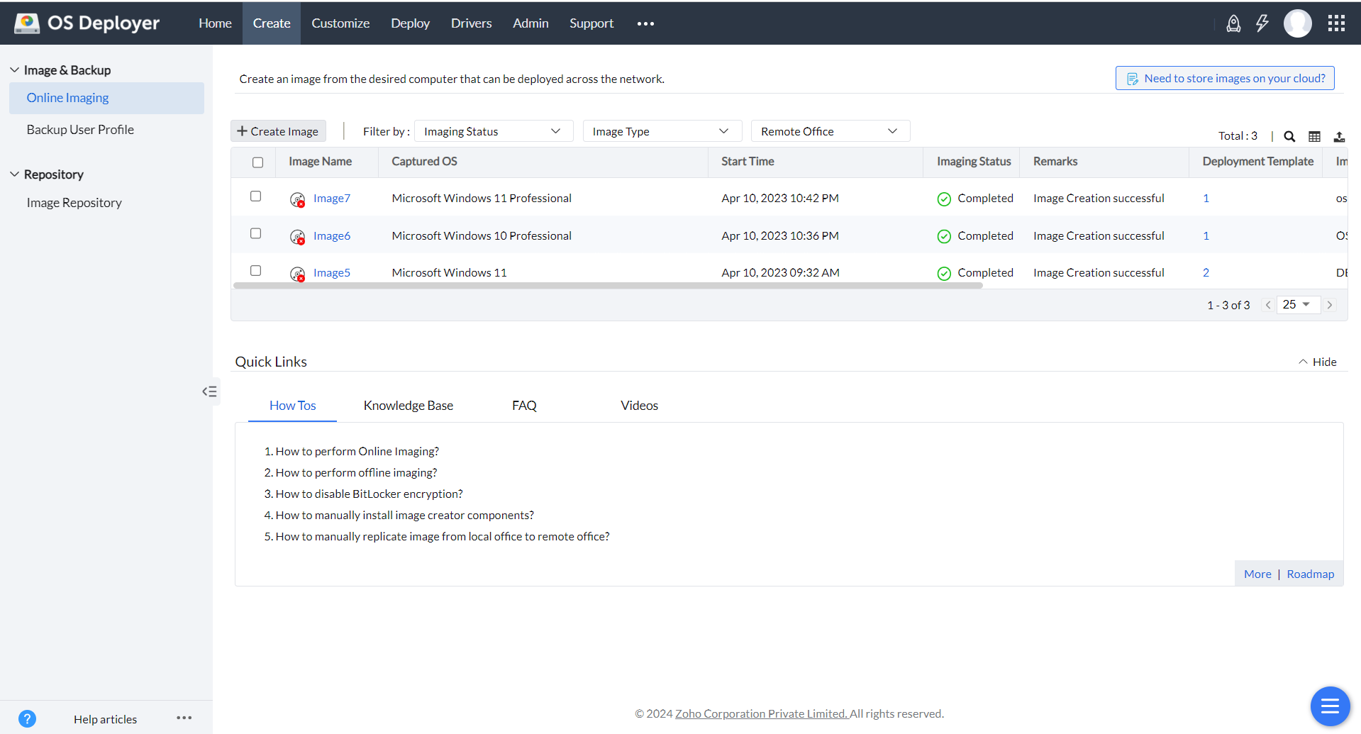The image size is (1361, 734).
Task: Tick the Image6 row checkbox
Action: 256,233
